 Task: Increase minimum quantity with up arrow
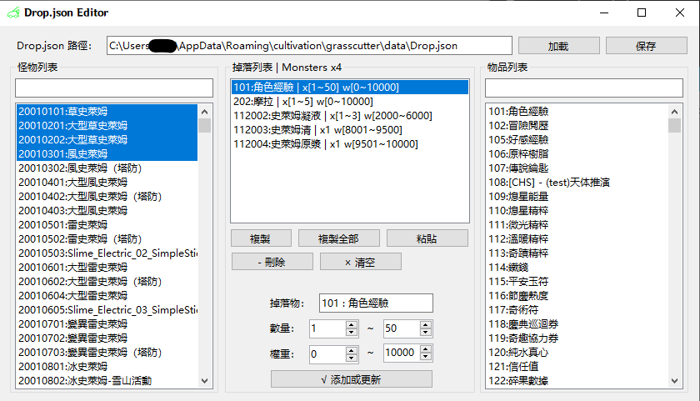[x=351, y=324]
